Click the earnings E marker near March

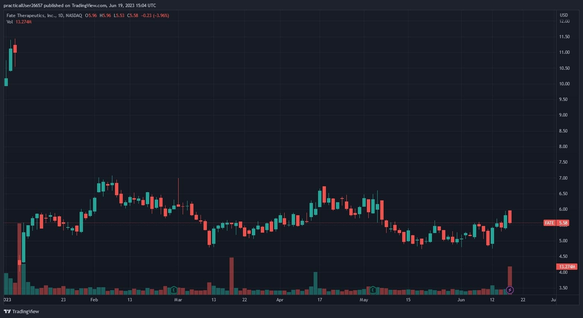pyautogui.click(x=174, y=290)
